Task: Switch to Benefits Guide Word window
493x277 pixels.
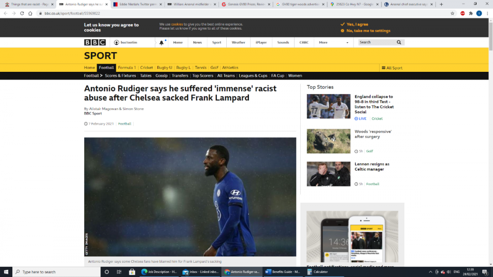Action: pos(282,272)
